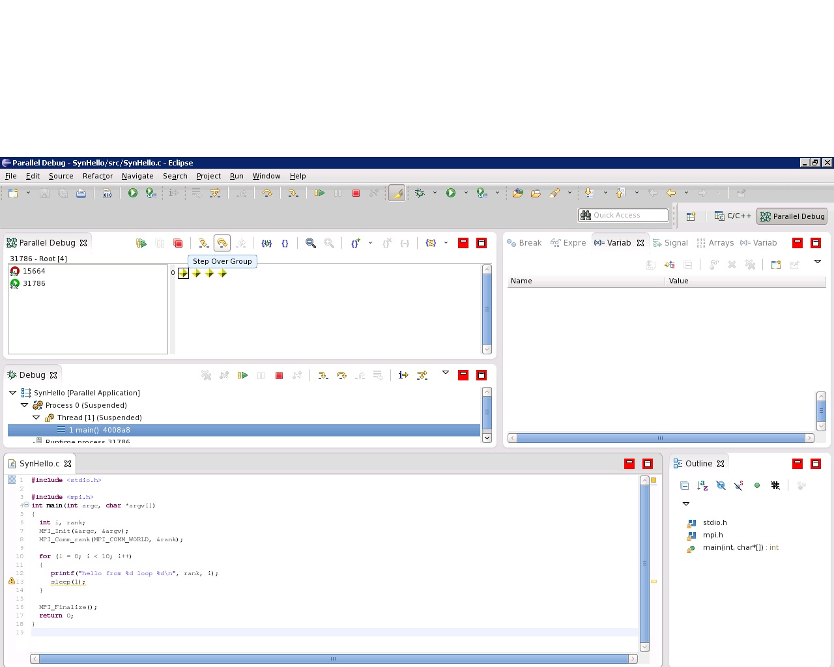Select job 15664 in the job list

click(34, 271)
